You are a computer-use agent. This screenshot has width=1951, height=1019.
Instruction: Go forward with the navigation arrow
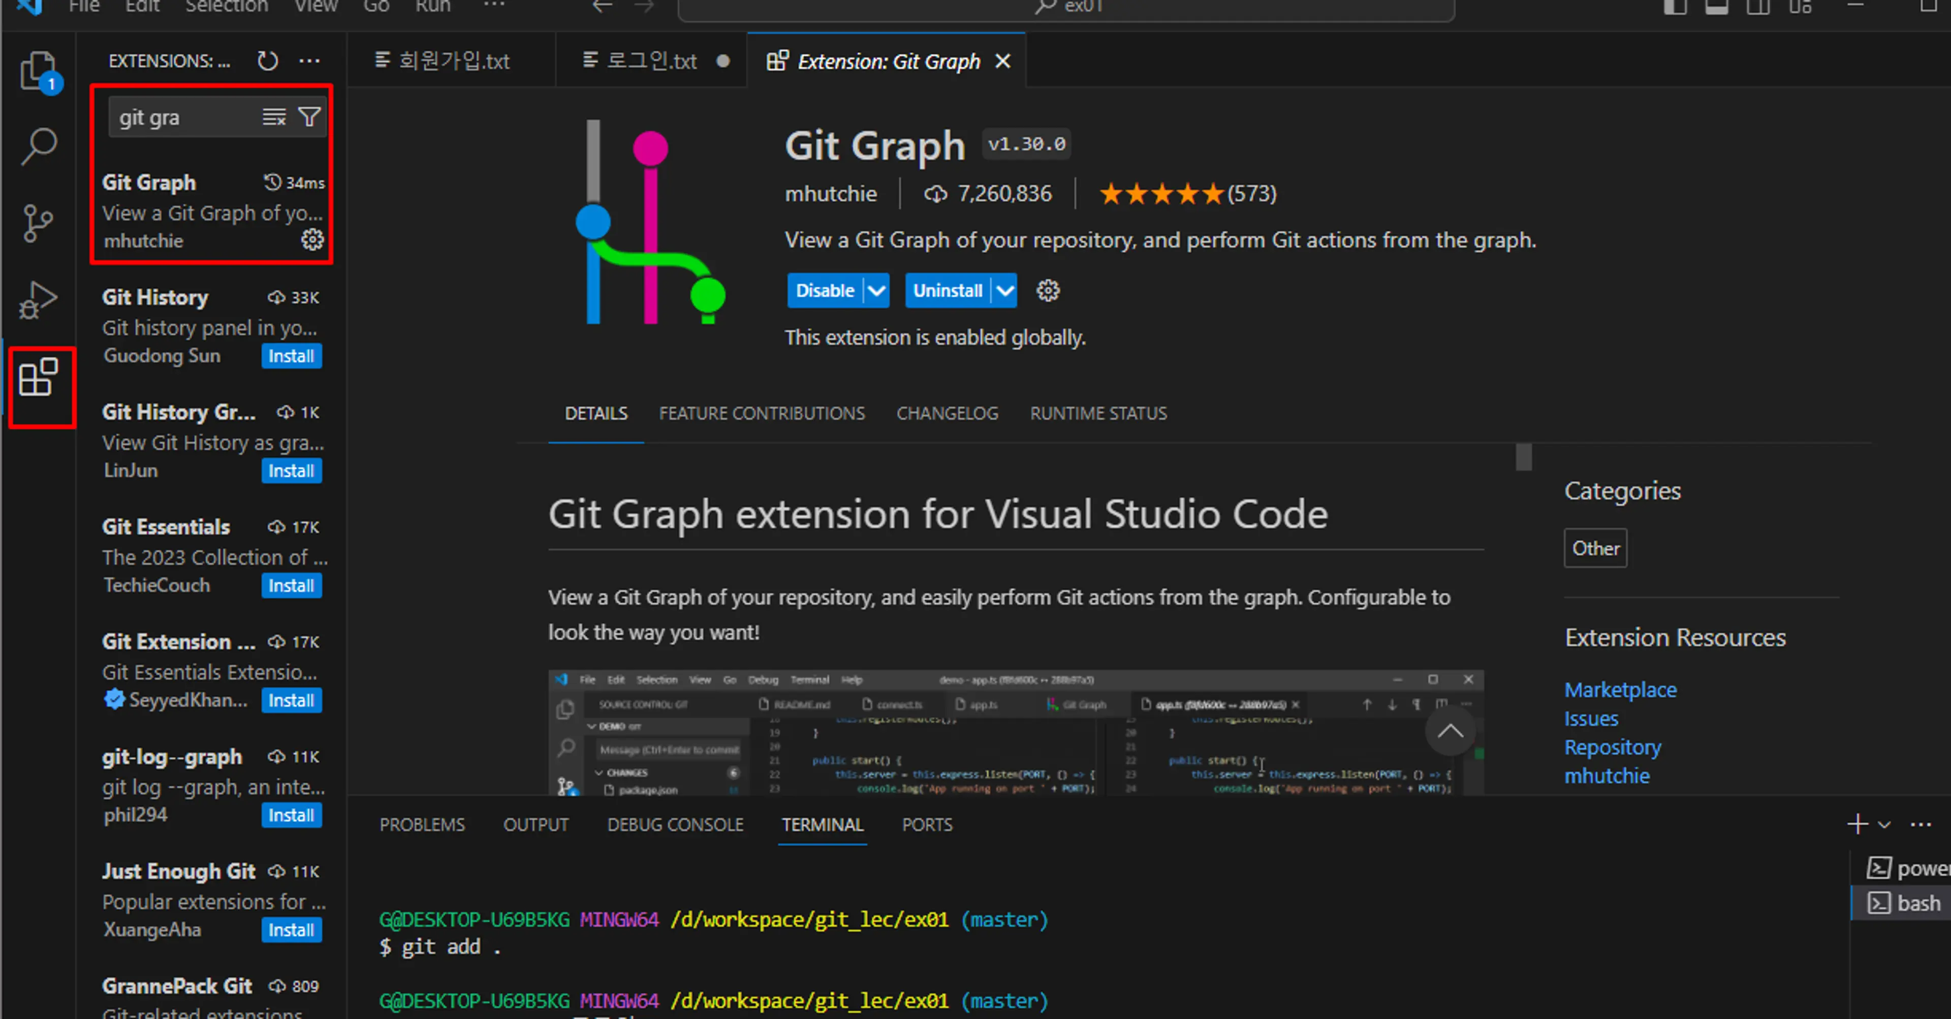[644, 7]
